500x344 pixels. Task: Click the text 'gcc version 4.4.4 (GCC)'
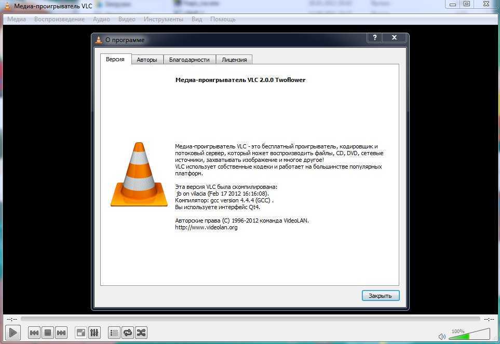click(240, 200)
